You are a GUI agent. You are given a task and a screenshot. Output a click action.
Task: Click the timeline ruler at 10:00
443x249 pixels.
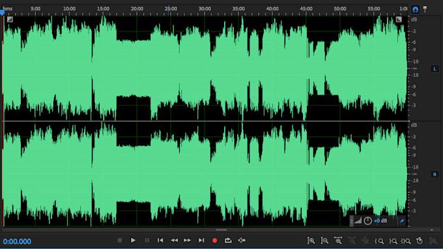(x=69, y=9)
